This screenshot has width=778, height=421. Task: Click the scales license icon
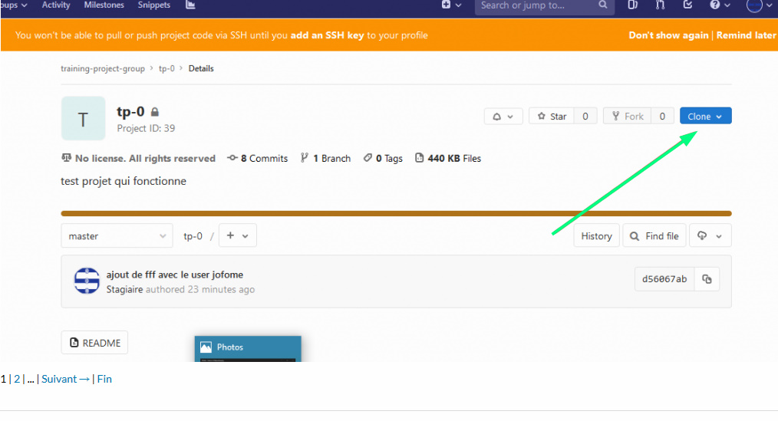click(66, 158)
